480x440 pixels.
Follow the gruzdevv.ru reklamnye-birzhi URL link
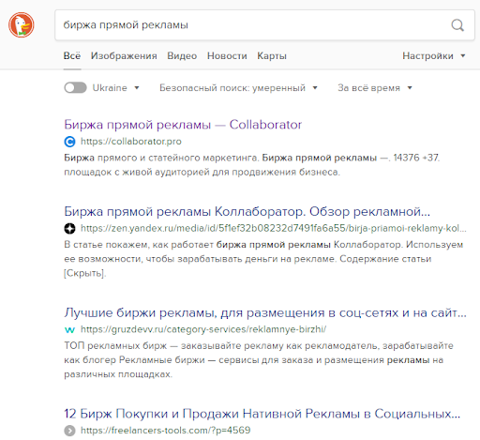203,329
